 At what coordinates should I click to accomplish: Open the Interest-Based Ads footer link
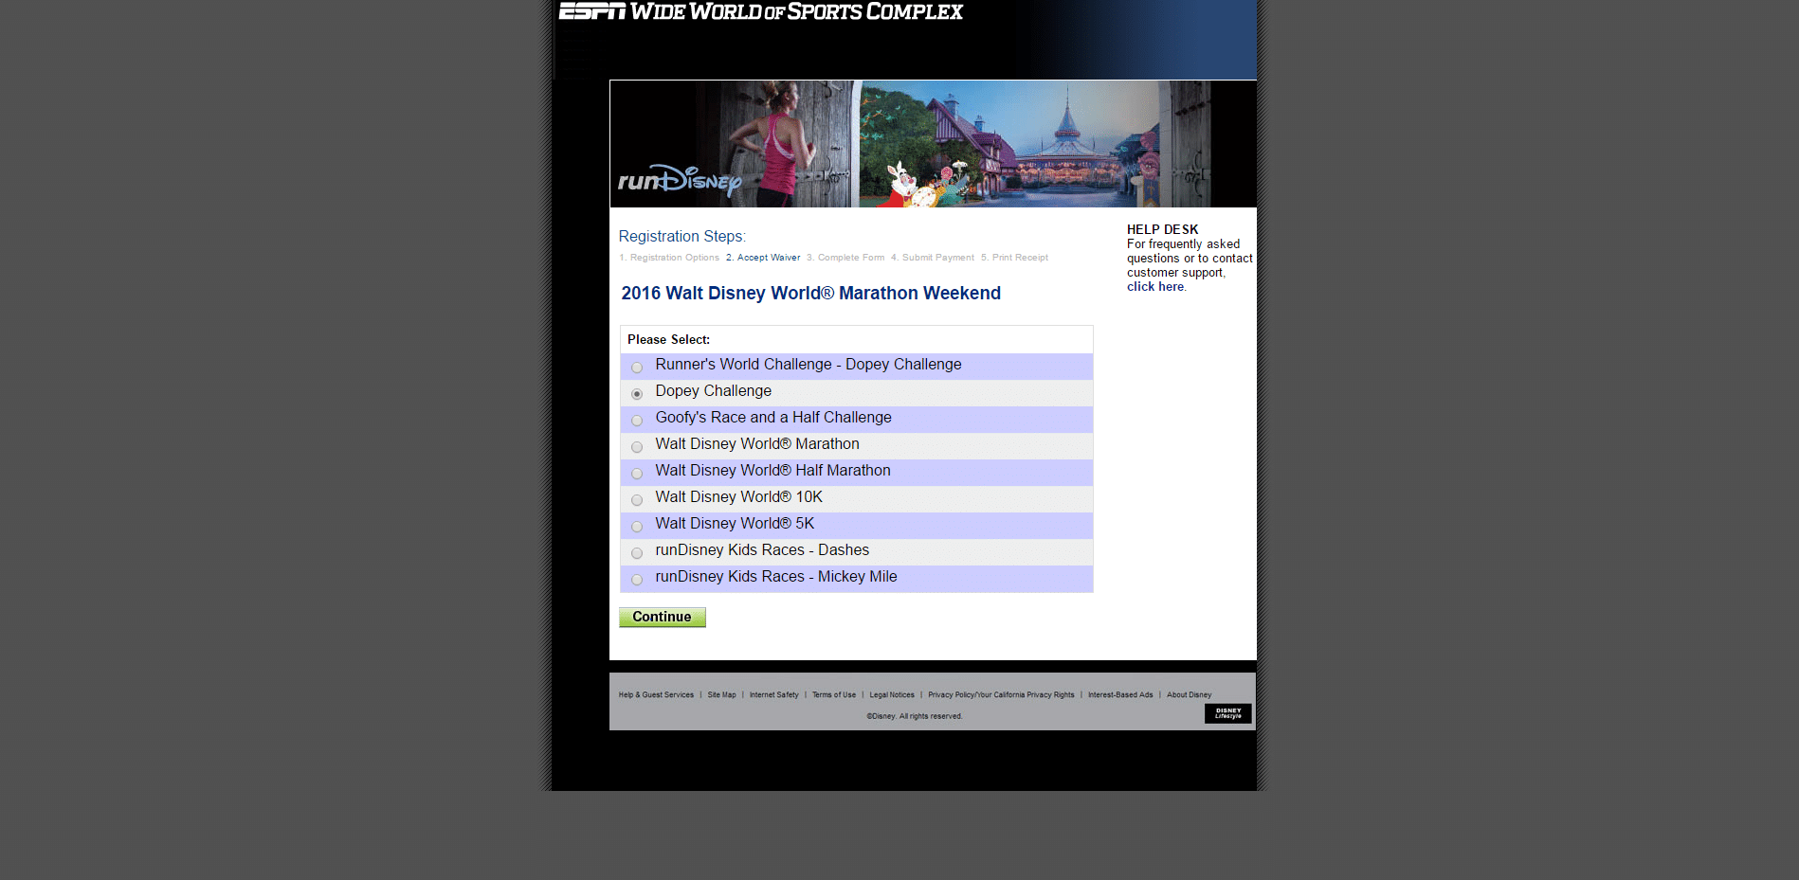point(1120,695)
